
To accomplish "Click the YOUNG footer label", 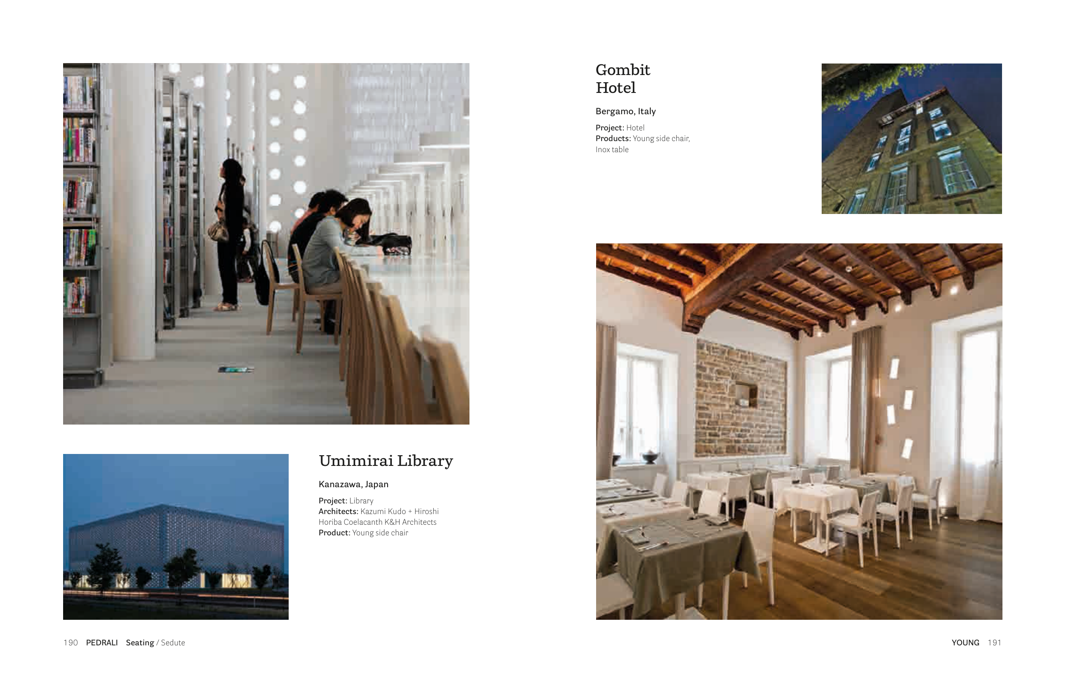I will [965, 642].
